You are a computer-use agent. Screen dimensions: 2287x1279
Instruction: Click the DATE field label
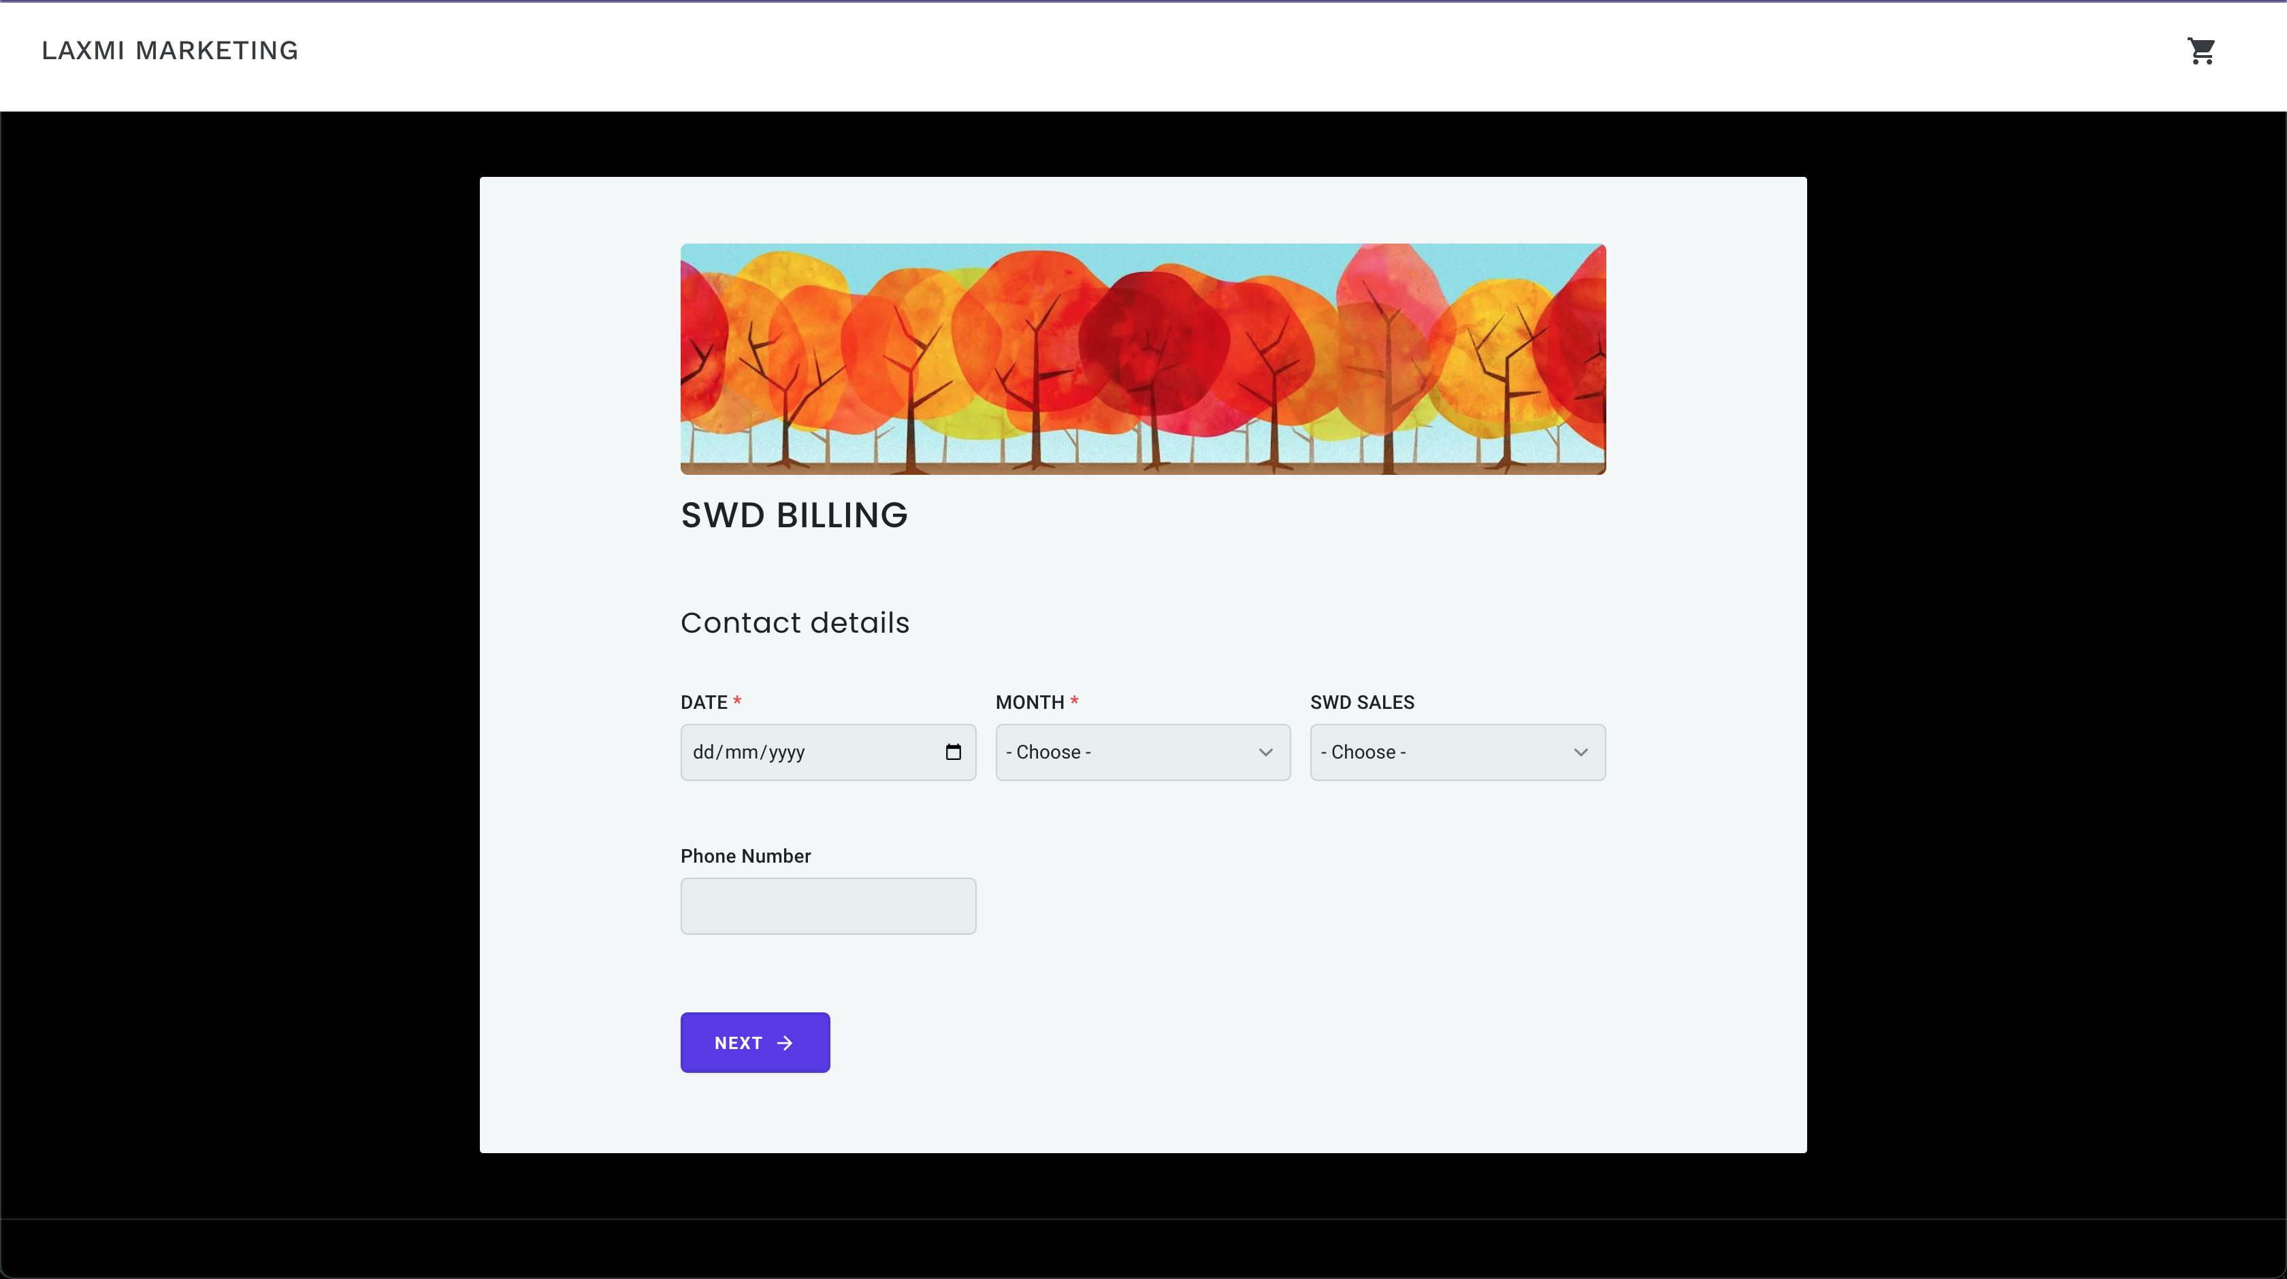click(703, 702)
